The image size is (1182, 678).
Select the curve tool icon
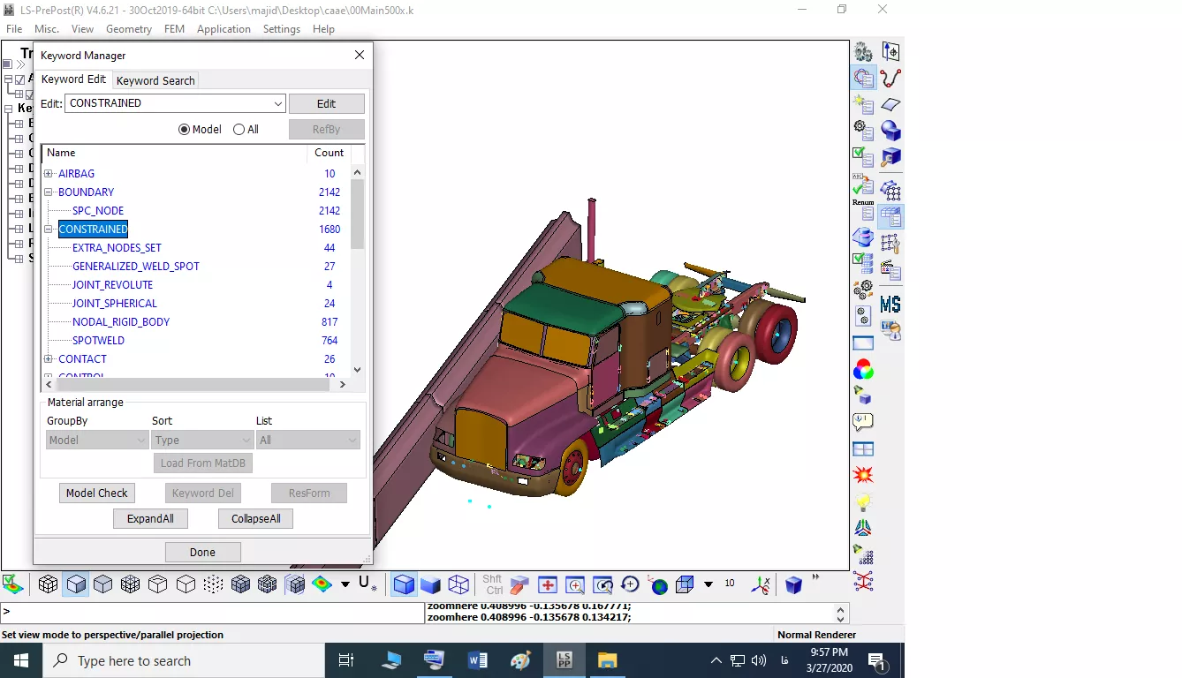click(x=890, y=78)
